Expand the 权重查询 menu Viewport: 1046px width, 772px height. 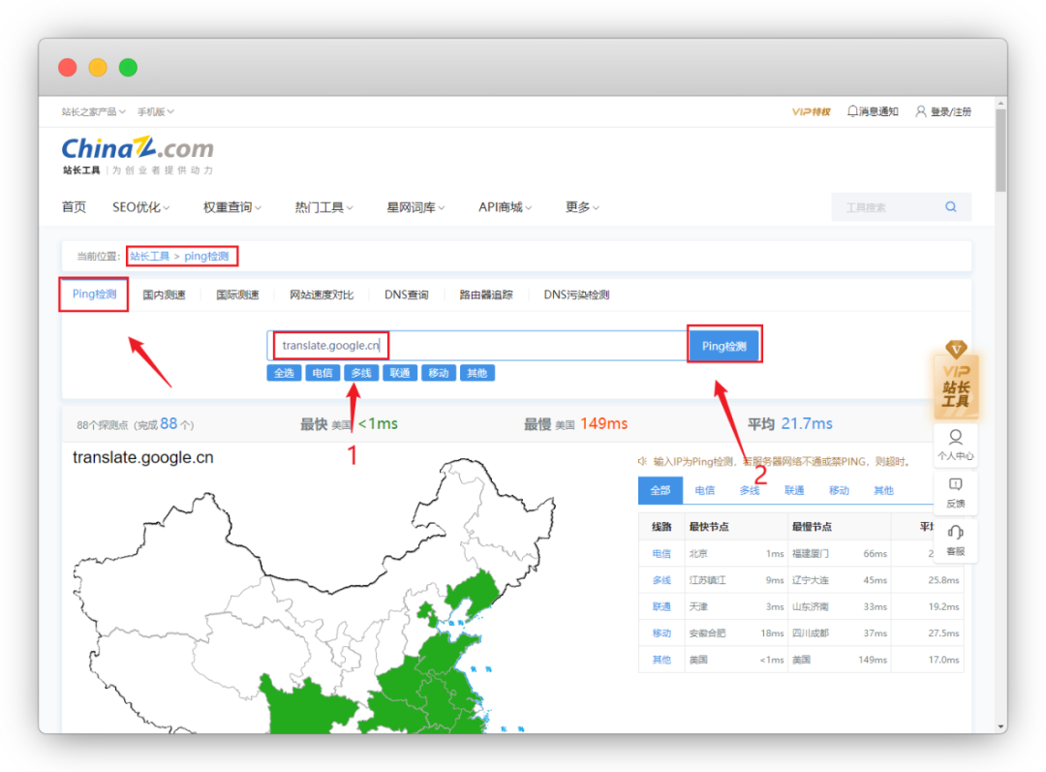[x=232, y=207]
